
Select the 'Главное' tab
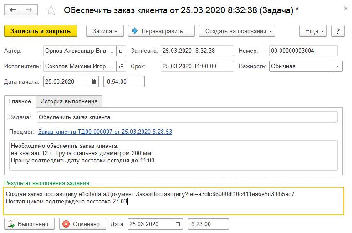[x=20, y=101]
